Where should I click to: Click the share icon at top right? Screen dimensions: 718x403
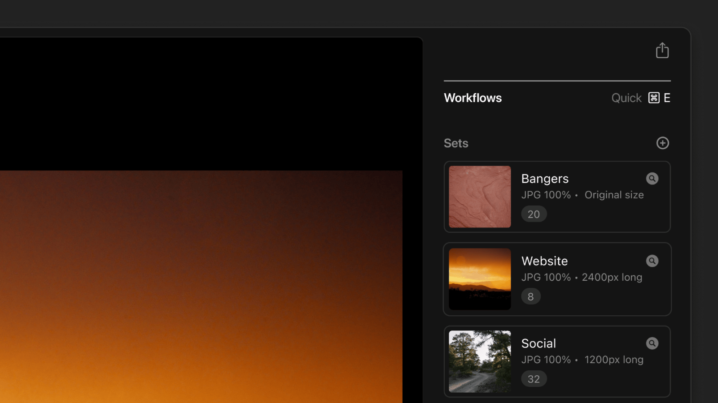(x=662, y=51)
